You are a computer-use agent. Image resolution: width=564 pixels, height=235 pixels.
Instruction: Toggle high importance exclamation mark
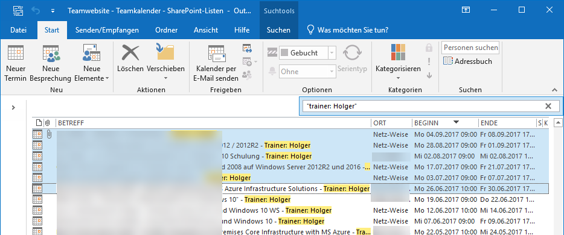[x=429, y=61]
